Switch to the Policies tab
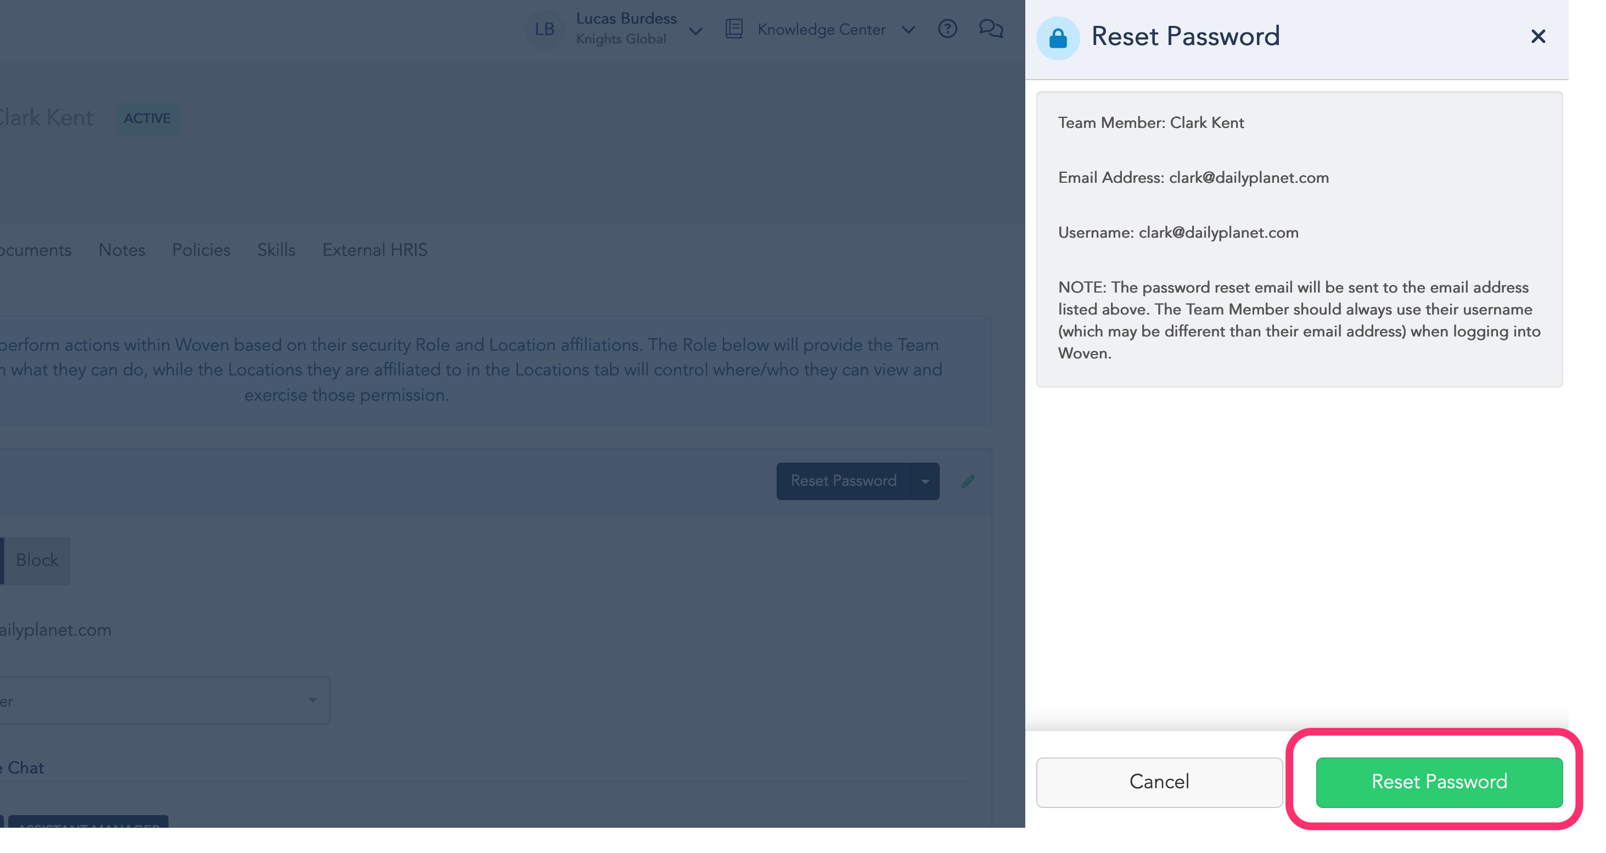 [201, 250]
